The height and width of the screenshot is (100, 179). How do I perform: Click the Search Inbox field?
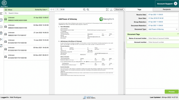[x=26, y=13]
